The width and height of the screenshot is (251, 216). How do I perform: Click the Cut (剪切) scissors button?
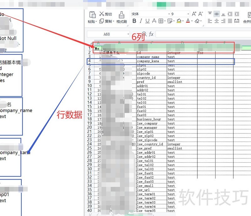(x=106, y=14)
